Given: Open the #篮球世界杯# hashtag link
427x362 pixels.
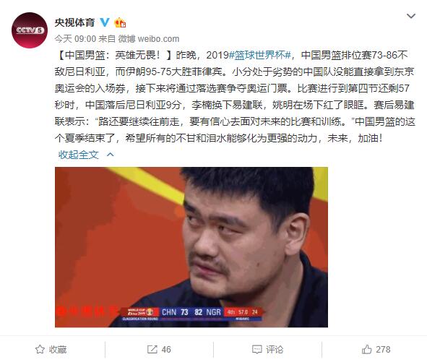Looking at the screenshot, I should tap(260, 56).
